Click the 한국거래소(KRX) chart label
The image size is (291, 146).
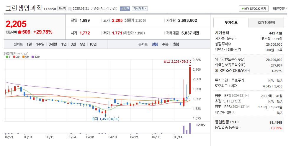(x=16, y=54)
